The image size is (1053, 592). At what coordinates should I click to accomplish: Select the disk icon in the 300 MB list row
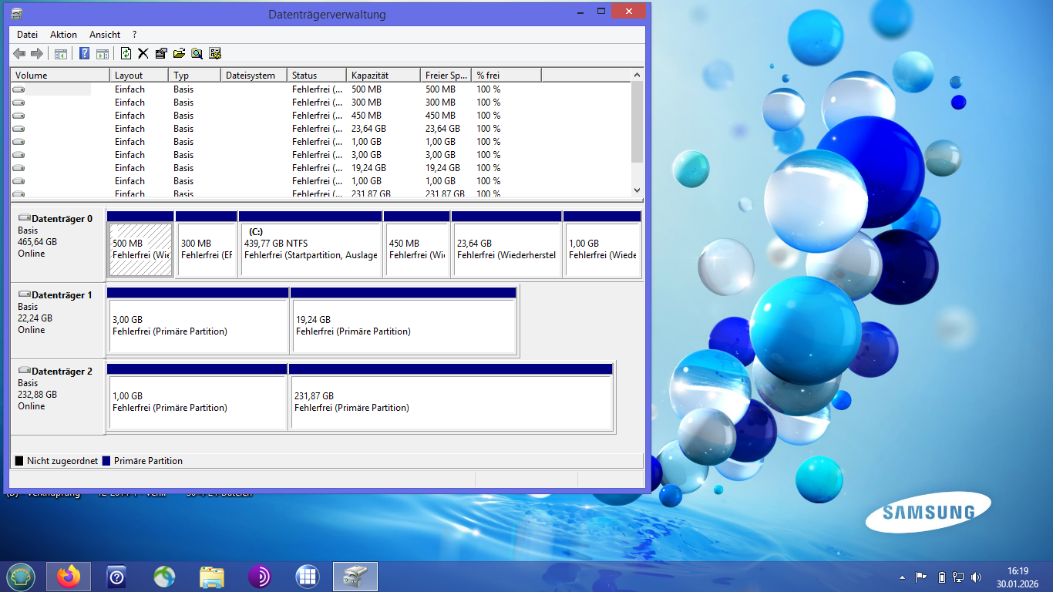[x=19, y=103]
